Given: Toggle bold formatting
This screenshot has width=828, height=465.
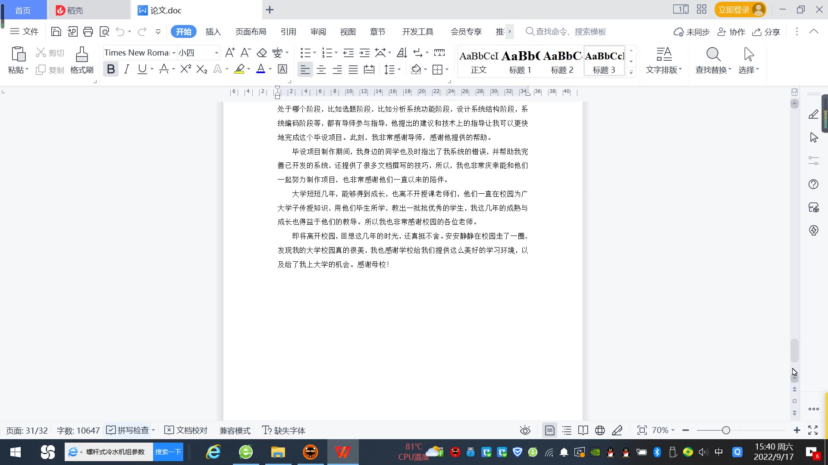Looking at the screenshot, I should click(x=111, y=69).
